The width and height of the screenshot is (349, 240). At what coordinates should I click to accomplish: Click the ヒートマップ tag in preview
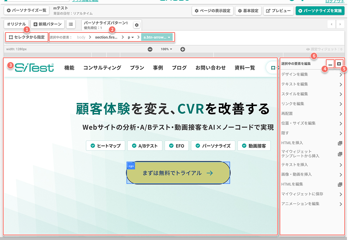pyautogui.click(x=106, y=146)
